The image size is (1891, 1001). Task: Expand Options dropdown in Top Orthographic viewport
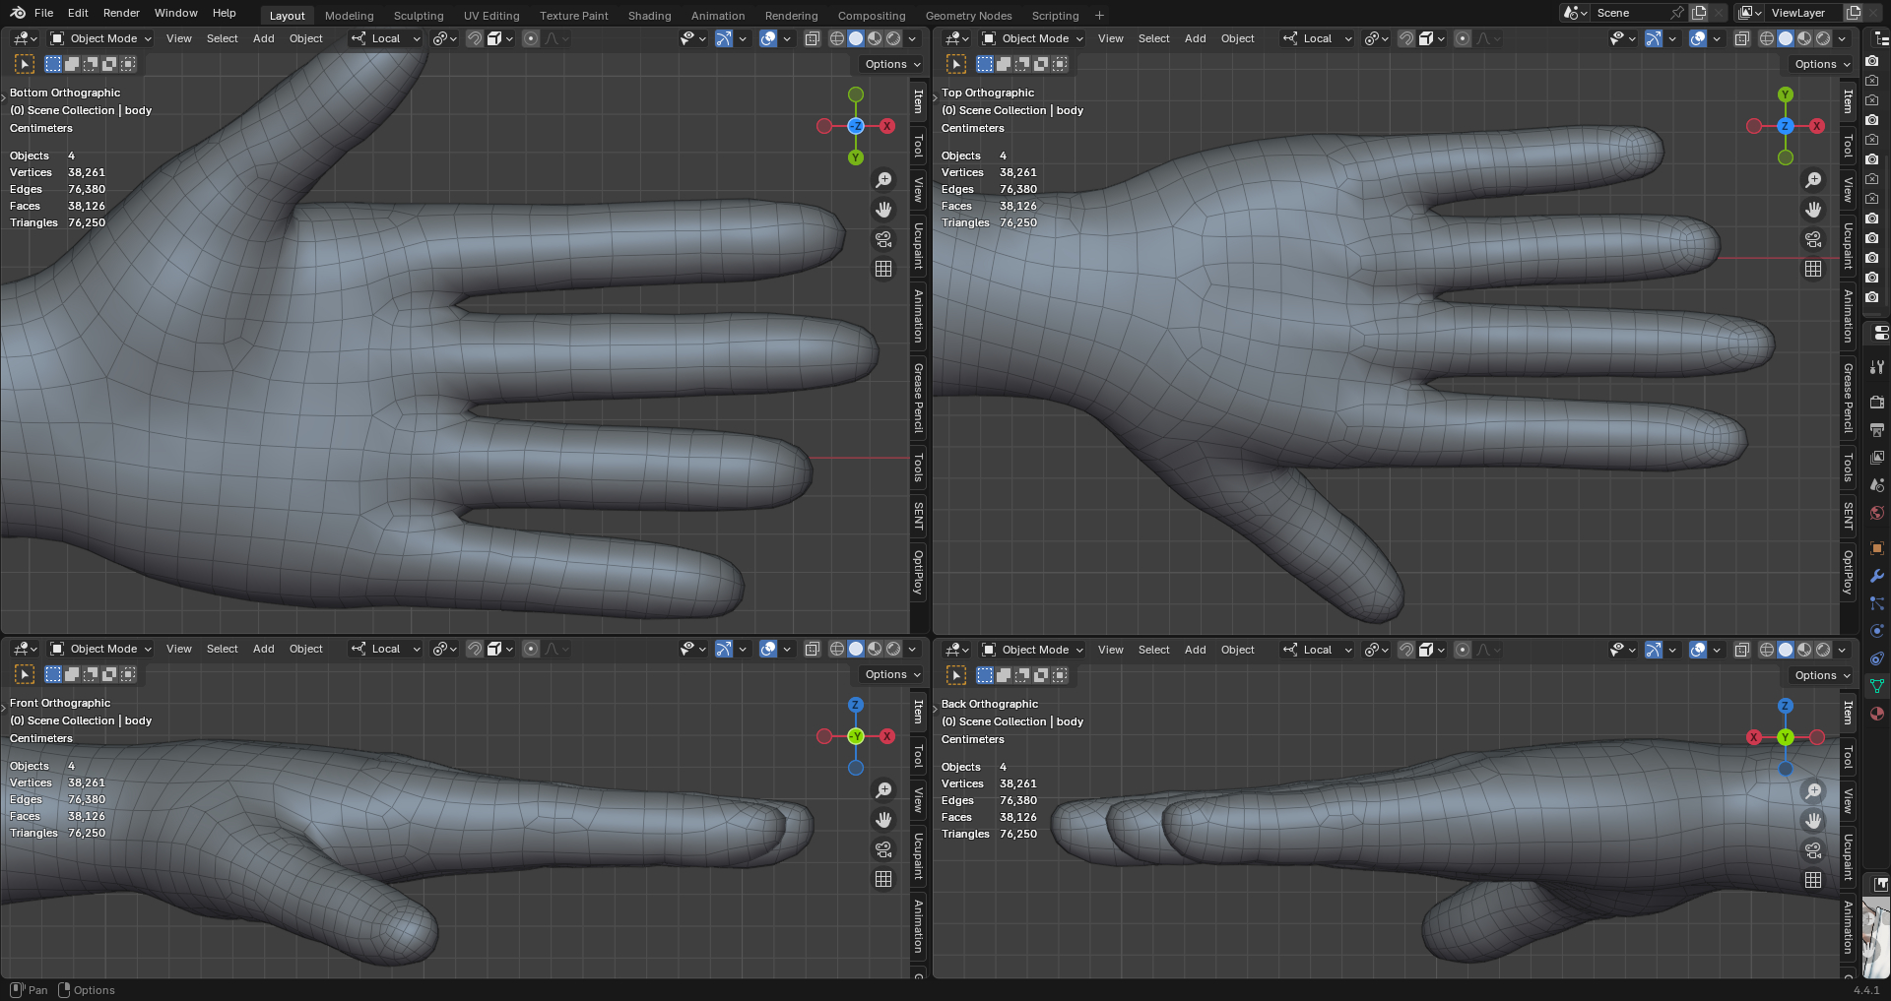click(1822, 64)
